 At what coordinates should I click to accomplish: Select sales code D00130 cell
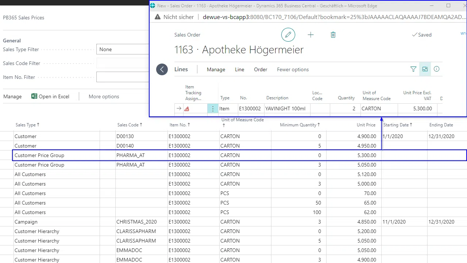point(142,136)
